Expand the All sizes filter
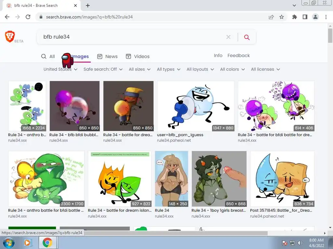The height and width of the screenshot is (249, 333). tap(140, 69)
